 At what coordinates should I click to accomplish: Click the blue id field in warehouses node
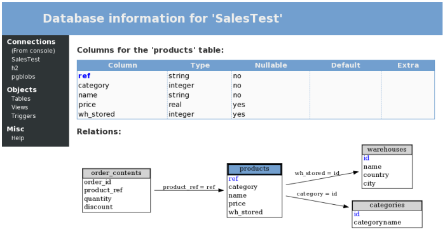(366, 158)
